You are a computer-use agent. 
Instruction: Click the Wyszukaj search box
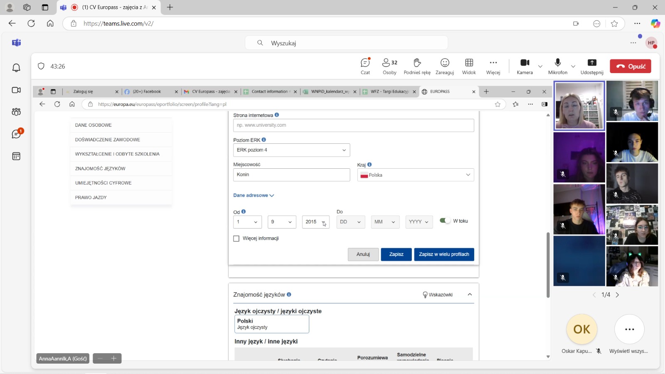(x=346, y=43)
